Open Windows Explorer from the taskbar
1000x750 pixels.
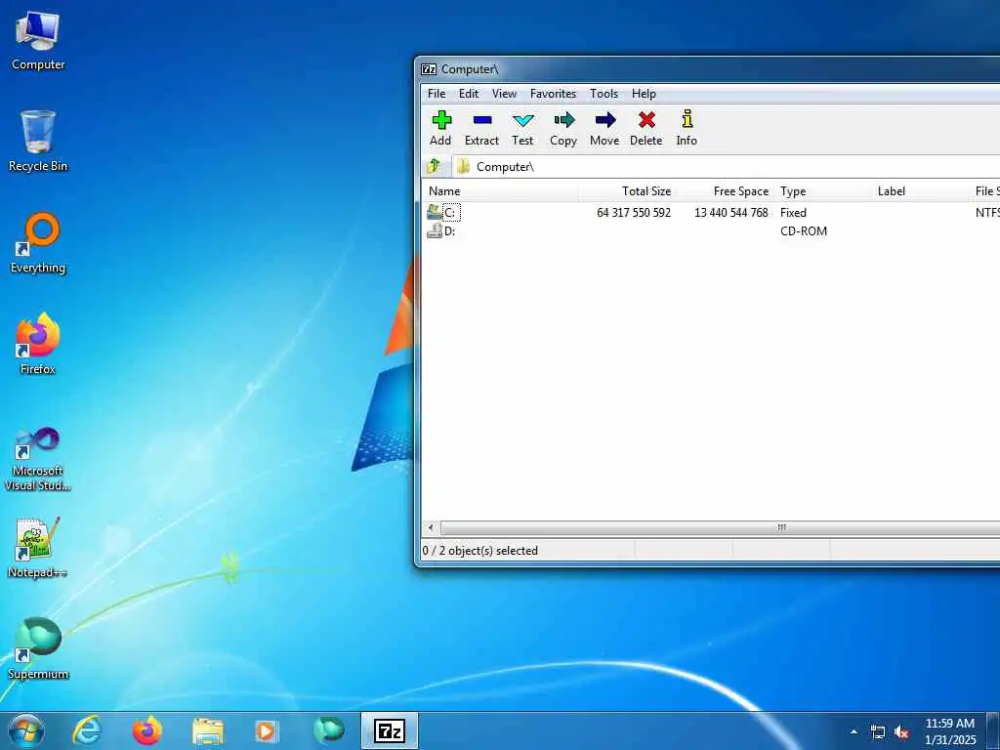click(x=208, y=730)
